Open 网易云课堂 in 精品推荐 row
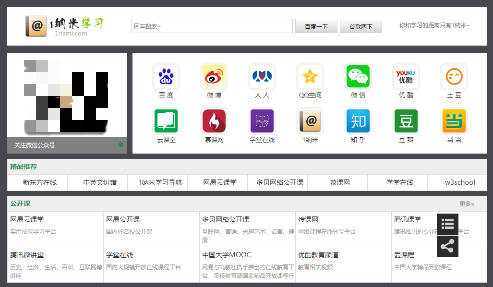 click(220, 183)
